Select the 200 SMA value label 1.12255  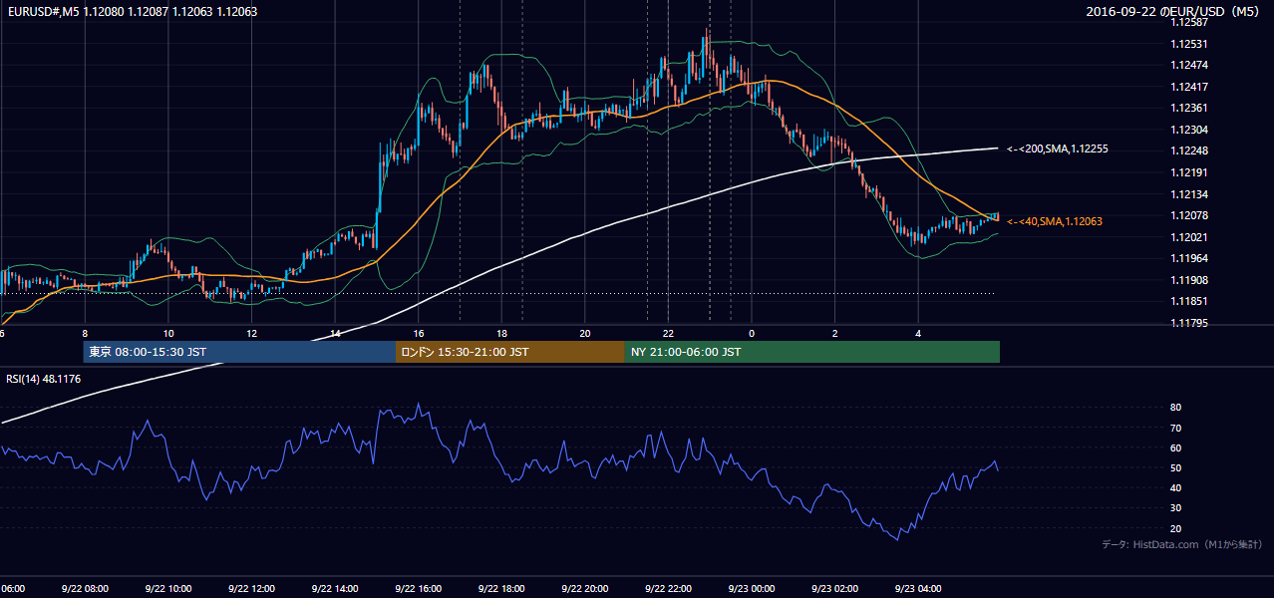tap(1058, 149)
